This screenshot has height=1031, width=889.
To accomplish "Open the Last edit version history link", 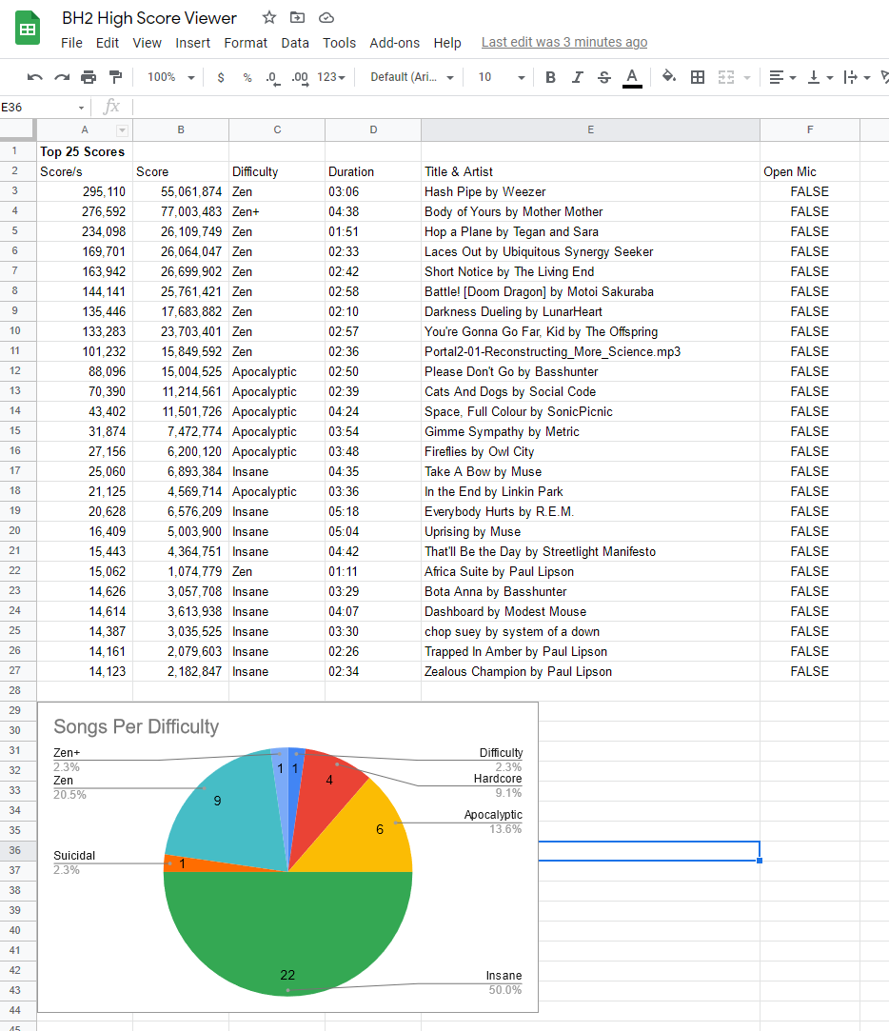I will [x=564, y=42].
